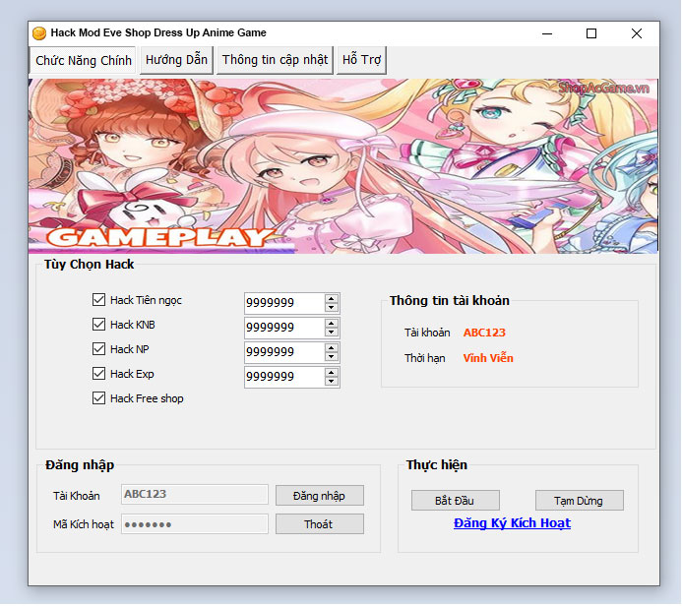
Task: Click the Vĩnh Viễn expiry text
Action: click(x=488, y=358)
